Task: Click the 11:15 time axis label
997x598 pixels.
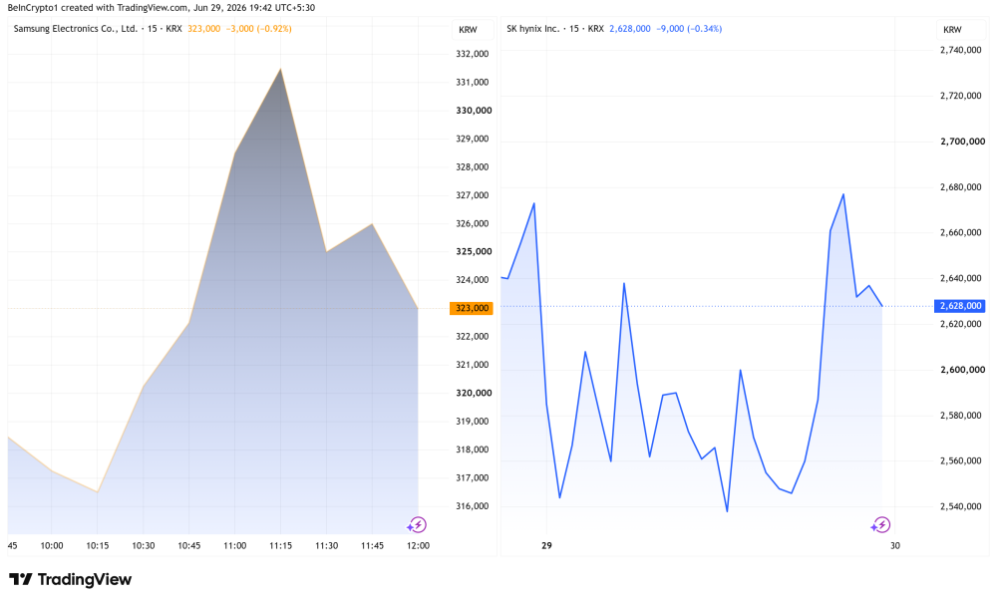Action: [280, 545]
